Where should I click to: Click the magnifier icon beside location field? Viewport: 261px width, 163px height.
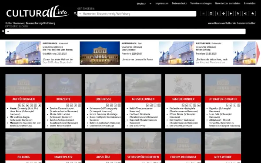pos(75,13)
